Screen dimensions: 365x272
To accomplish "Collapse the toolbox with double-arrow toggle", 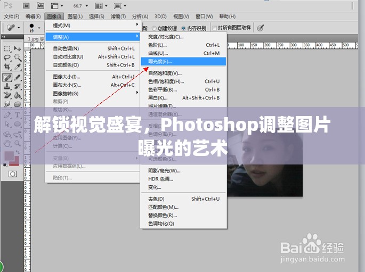I will pyautogui.click(x=4, y=37).
